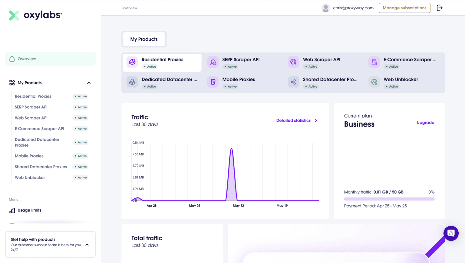Open Web Scraper API via its globe icon
Screen dimensions: 465x263
click(293, 62)
